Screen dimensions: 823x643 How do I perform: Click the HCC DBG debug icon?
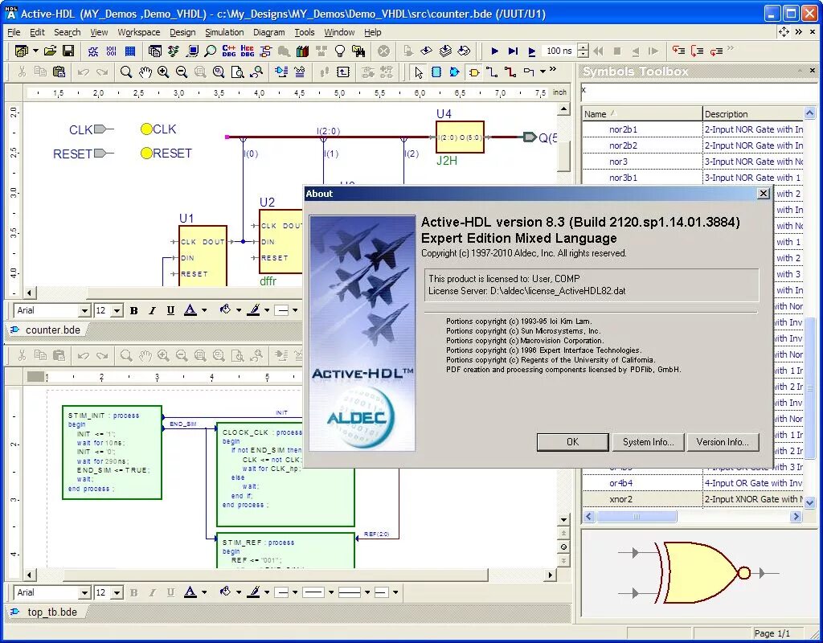[248, 51]
